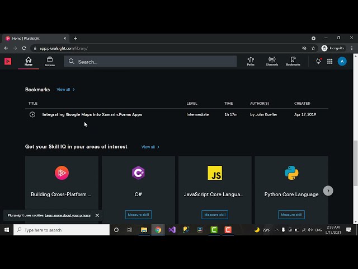Click the address bar URL
The height and width of the screenshot is (269, 358).
[63, 48]
